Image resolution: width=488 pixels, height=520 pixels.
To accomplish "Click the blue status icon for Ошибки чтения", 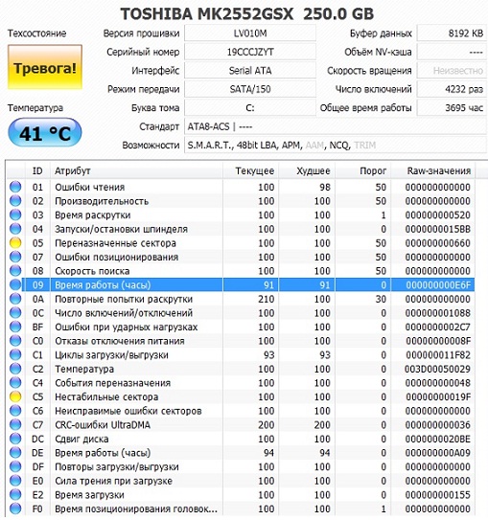I will pos(15,187).
